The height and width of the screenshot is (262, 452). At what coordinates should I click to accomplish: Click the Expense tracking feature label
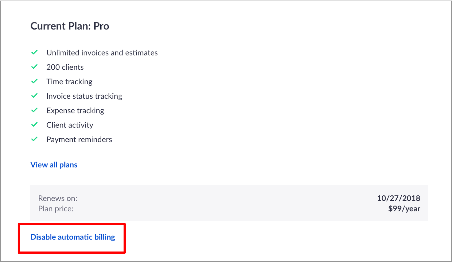pos(75,110)
